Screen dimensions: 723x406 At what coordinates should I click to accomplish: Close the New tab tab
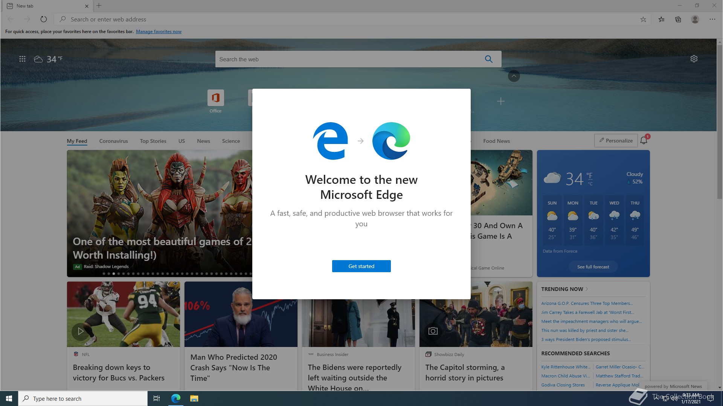(87, 6)
